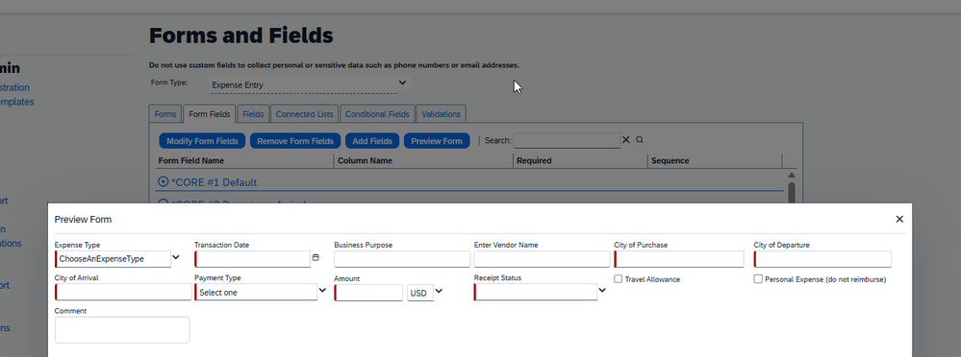Open the Transaction Date calendar picker
The image size is (961, 357).
click(x=316, y=258)
